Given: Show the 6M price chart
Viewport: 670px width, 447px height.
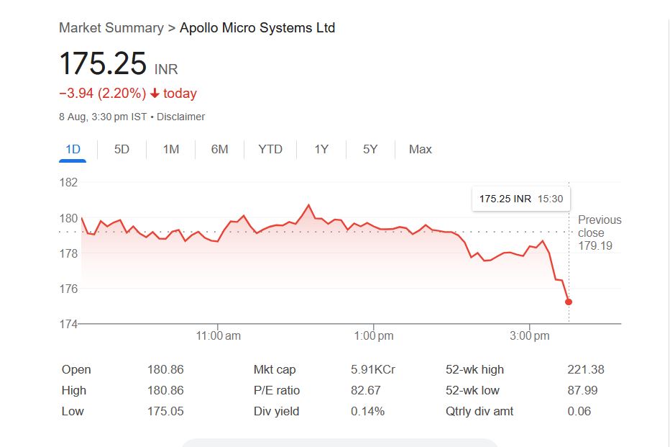Looking at the screenshot, I should tap(220, 150).
